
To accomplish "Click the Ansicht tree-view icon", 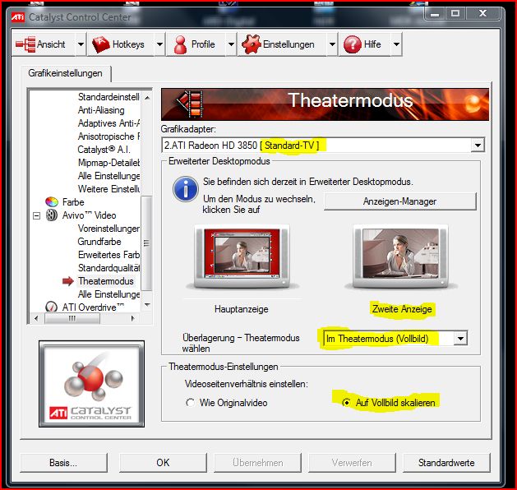I will point(25,44).
